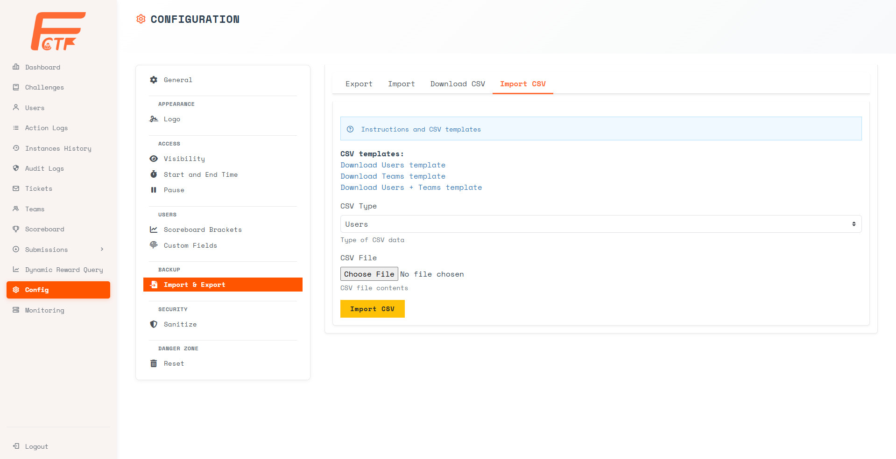Click the General settings gear icon
The image size is (896, 459).
154,80
